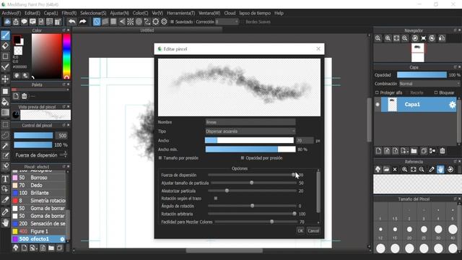This screenshot has width=462, height=260.
Task: Click the Rotación arbitraria slider
Action: click(252, 214)
